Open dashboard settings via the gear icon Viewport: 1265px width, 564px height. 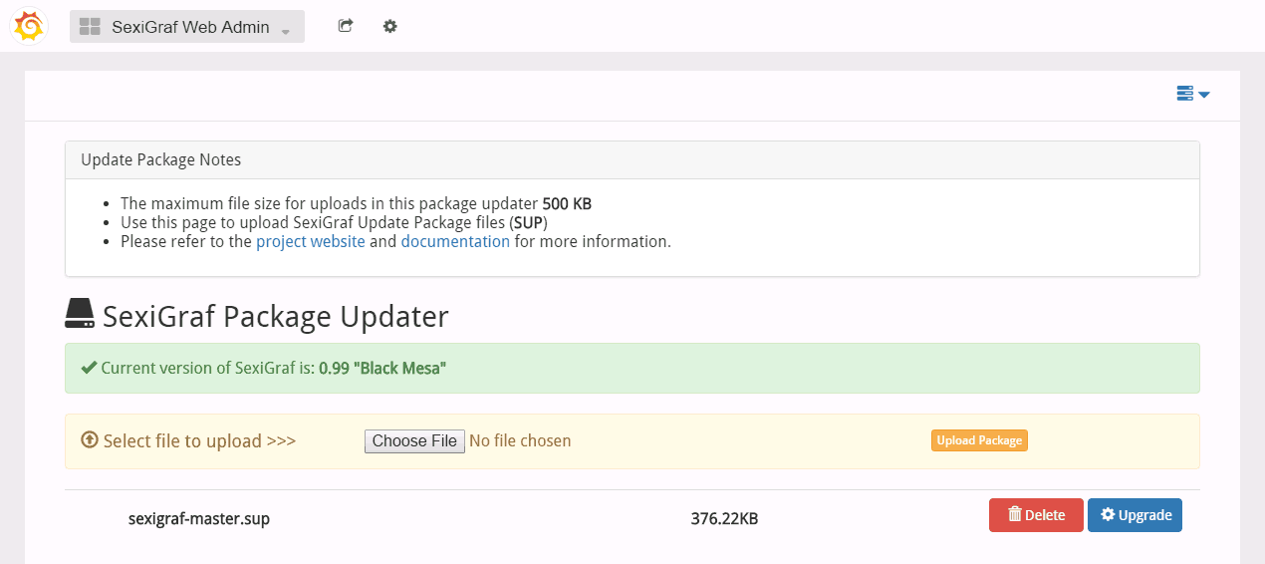390,26
